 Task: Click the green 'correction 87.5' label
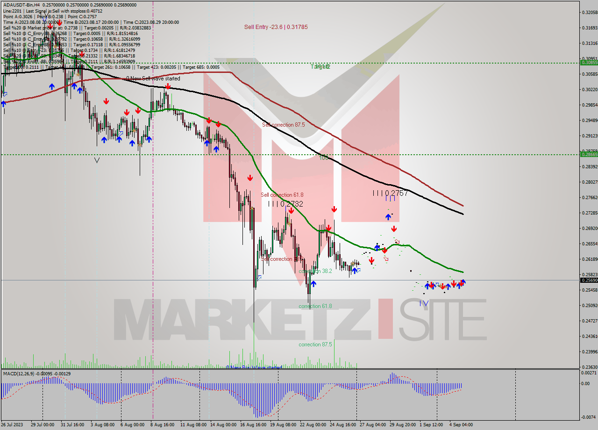(315, 344)
